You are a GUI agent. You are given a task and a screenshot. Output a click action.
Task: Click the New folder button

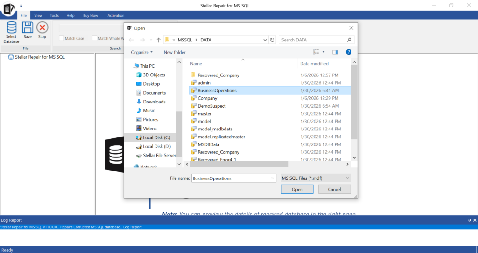[x=175, y=52]
